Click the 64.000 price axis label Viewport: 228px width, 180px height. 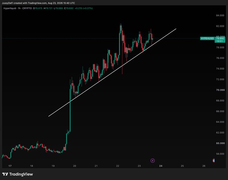[220, 122]
